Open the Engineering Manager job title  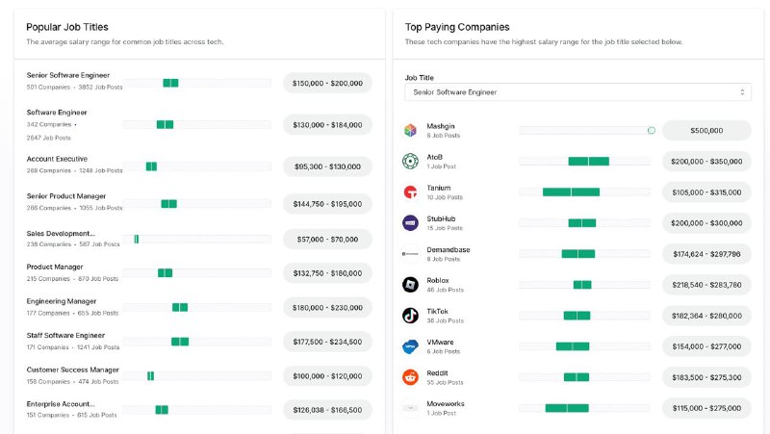point(67,301)
